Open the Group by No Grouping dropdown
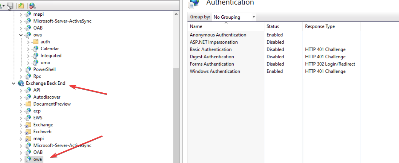This screenshot has height=163, width=399. point(234,17)
